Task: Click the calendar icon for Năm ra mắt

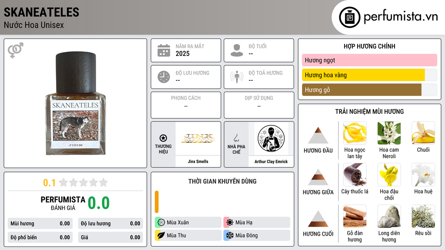Action: tap(164, 50)
